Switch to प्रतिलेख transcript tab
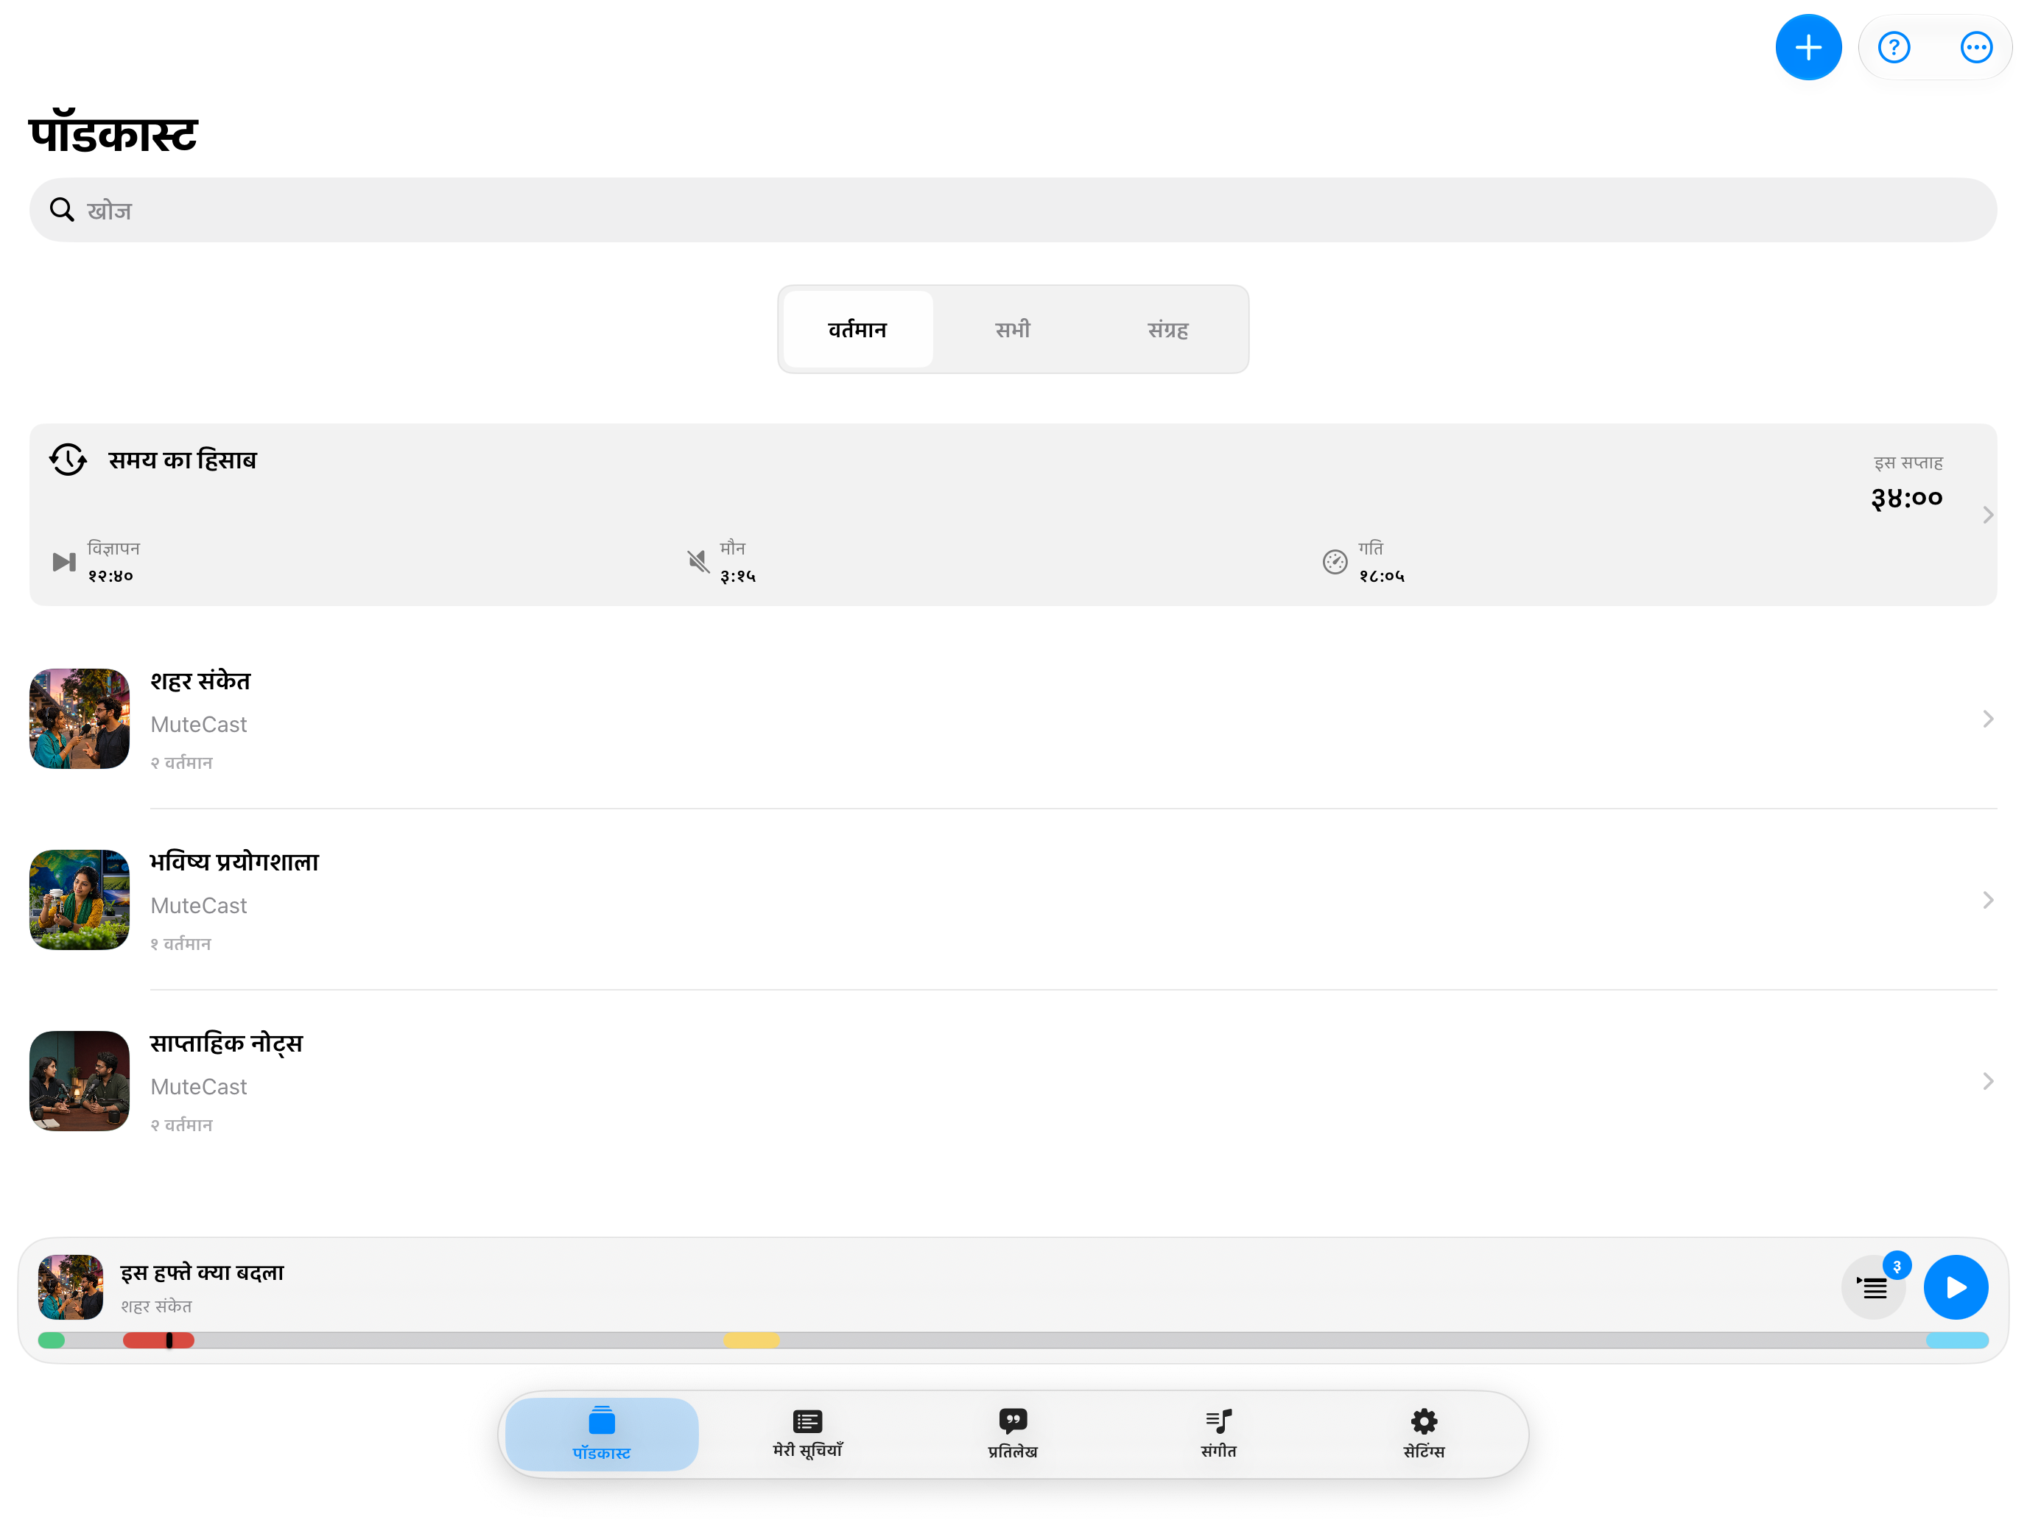The width and height of the screenshot is (2027, 1520). pyautogui.click(x=1013, y=1434)
